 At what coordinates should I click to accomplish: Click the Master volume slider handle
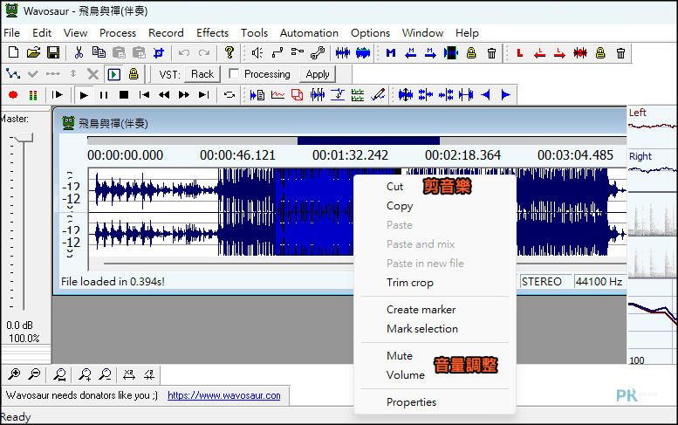24,138
